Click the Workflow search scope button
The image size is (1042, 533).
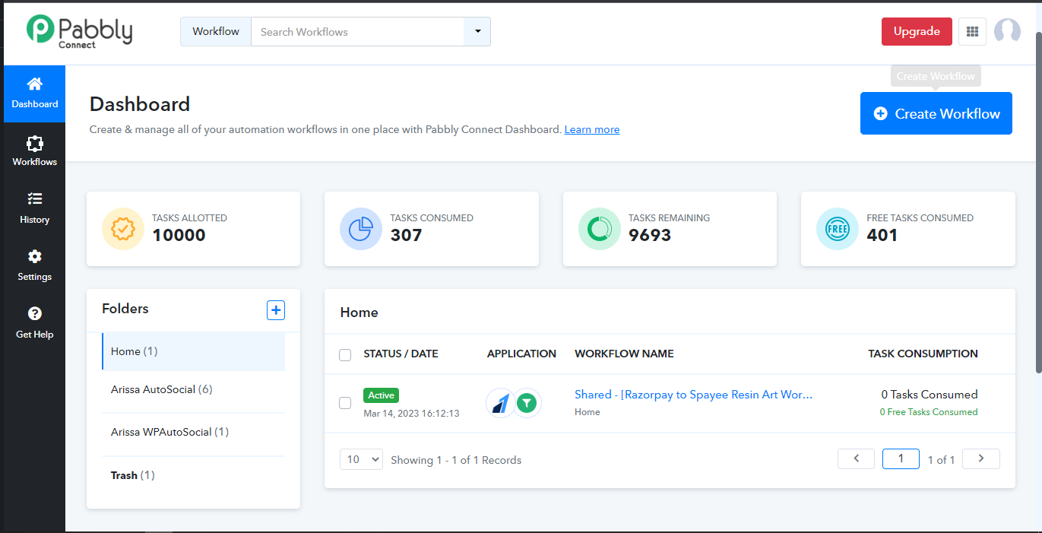[216, 31]
